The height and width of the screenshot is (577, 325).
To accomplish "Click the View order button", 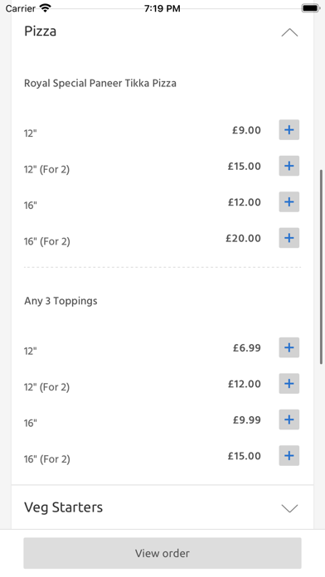I will pos(162,553).
